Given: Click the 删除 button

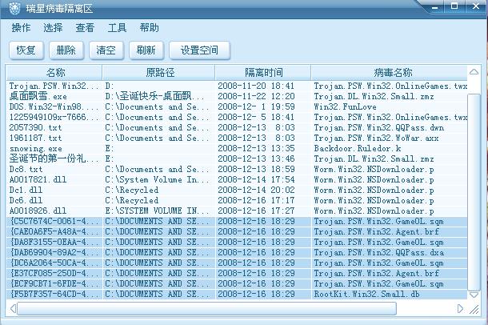Looking at the screenshot, I should pyautogui.click(x=66, y=50).
